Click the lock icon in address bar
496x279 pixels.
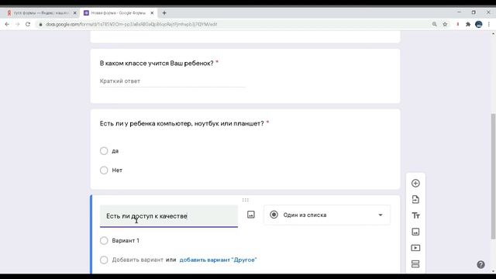pos(40,24)
